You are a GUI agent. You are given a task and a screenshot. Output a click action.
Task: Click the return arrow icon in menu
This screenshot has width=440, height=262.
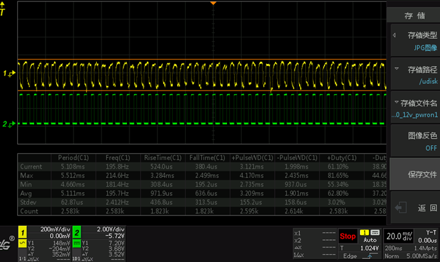pyautogui.click(x=401, y=207)
